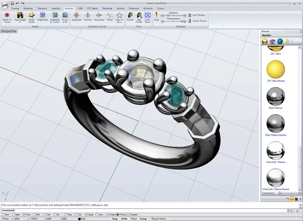Viewport: 303px width, 221px height.
Task: Open the STL Repair tab
Action: 92,8
